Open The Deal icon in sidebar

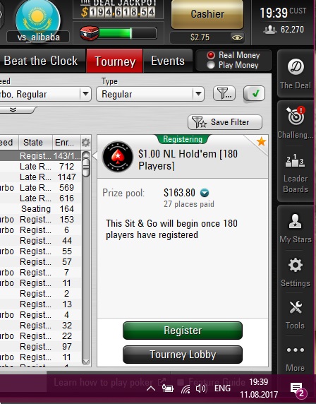296,67
